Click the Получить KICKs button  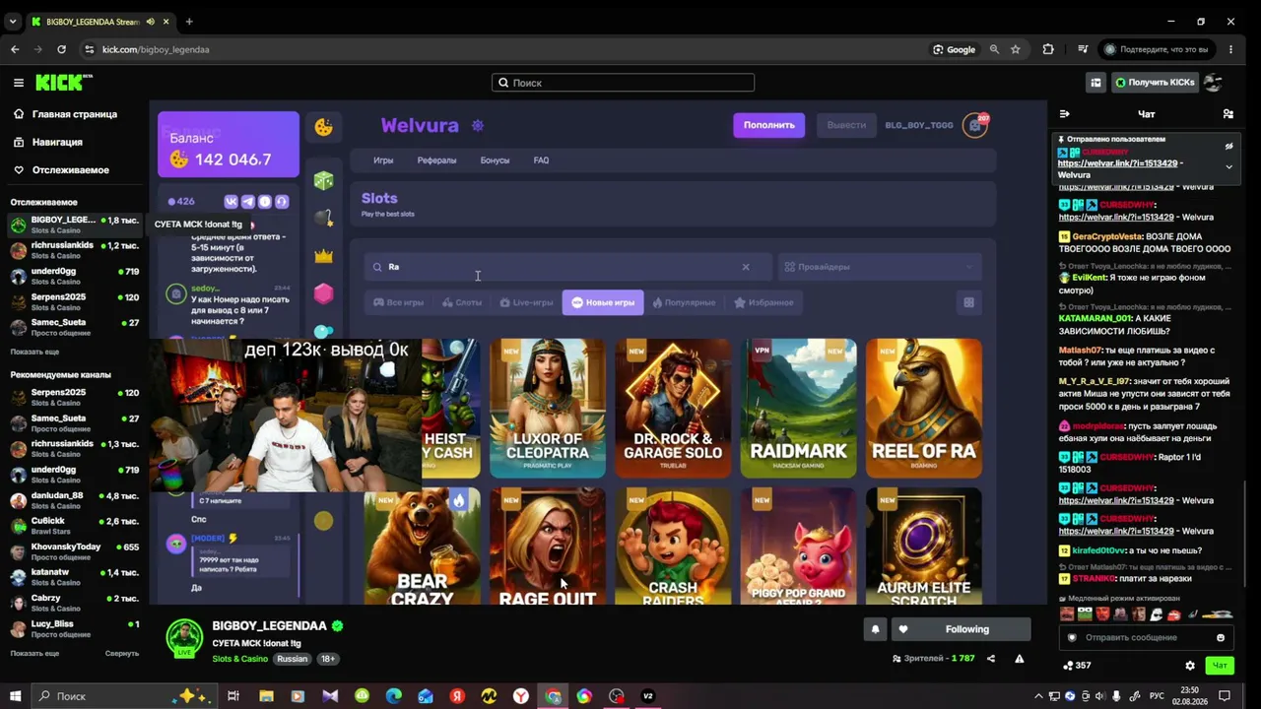[x=1155, y=83]
